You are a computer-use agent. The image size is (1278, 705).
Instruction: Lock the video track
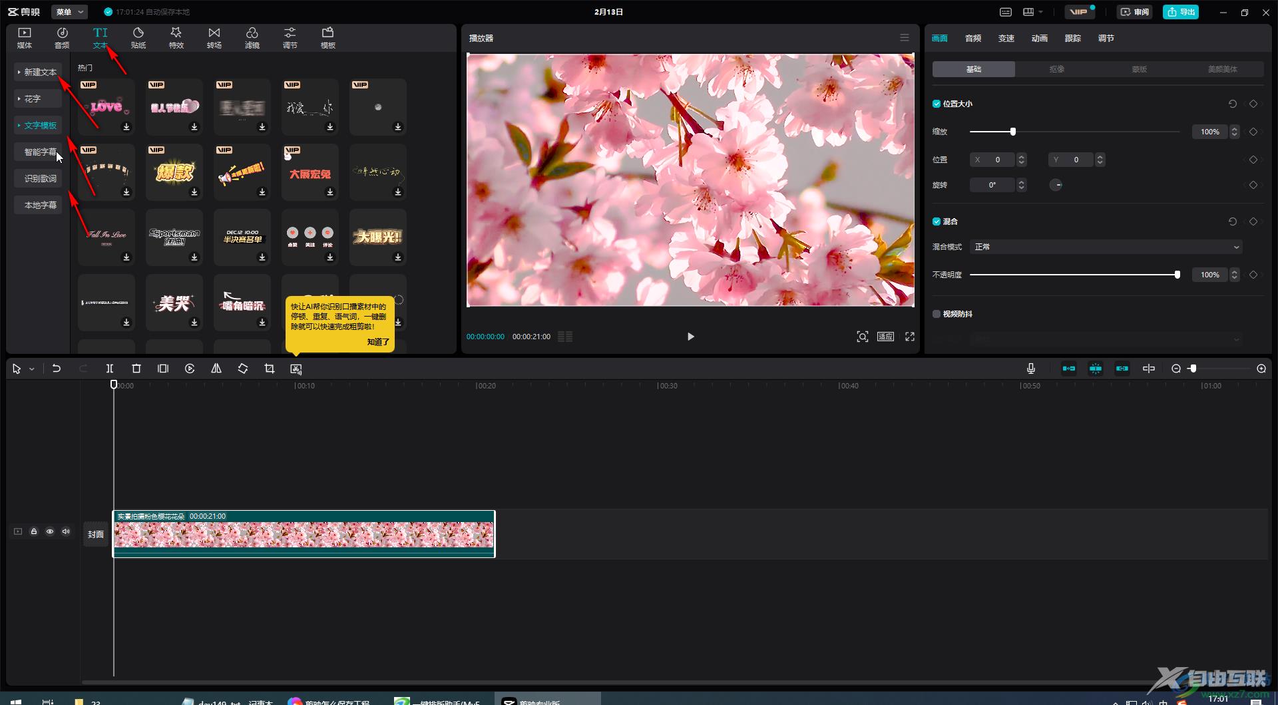(34, 531)
